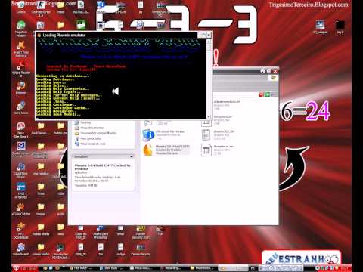
Task: Open the Desktop link in the Explorer sidebar
Action: pyautogui.click(x=83, y=122)
